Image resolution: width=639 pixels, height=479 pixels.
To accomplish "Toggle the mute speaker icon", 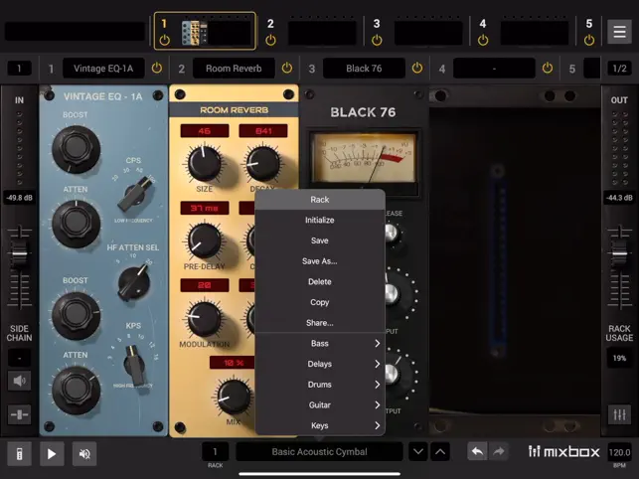I will click(x=84, y=453).
